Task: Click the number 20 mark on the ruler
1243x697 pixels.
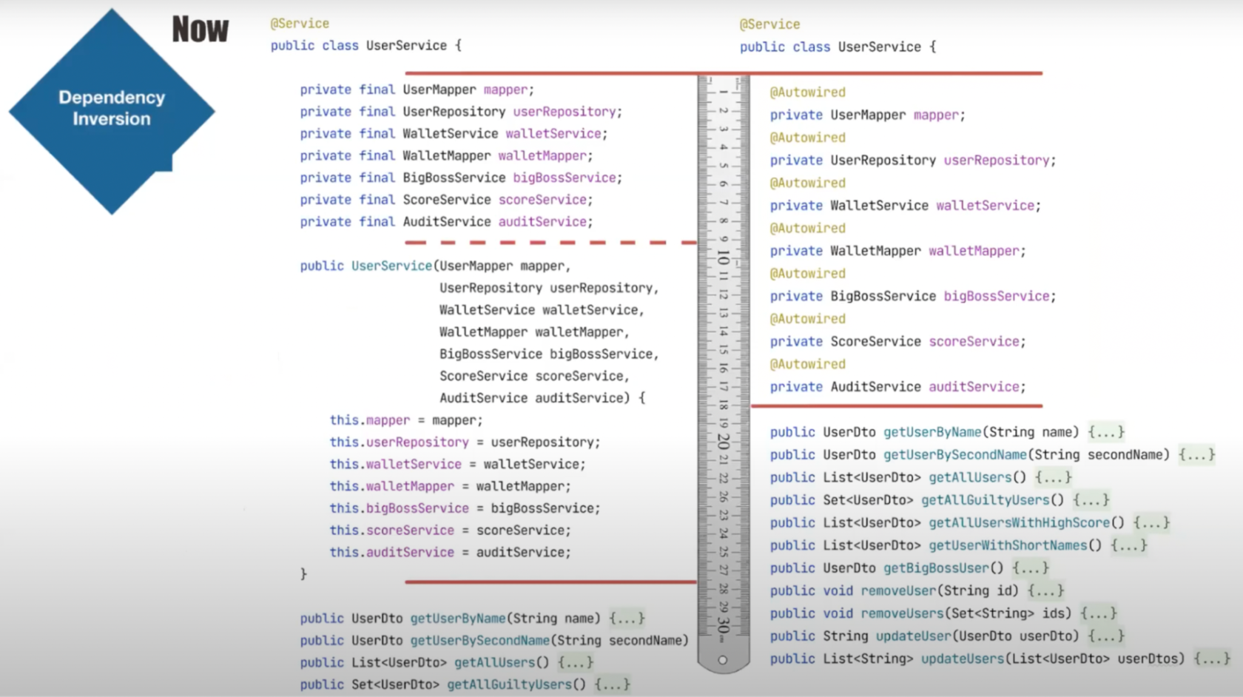Action: (723, 442)
